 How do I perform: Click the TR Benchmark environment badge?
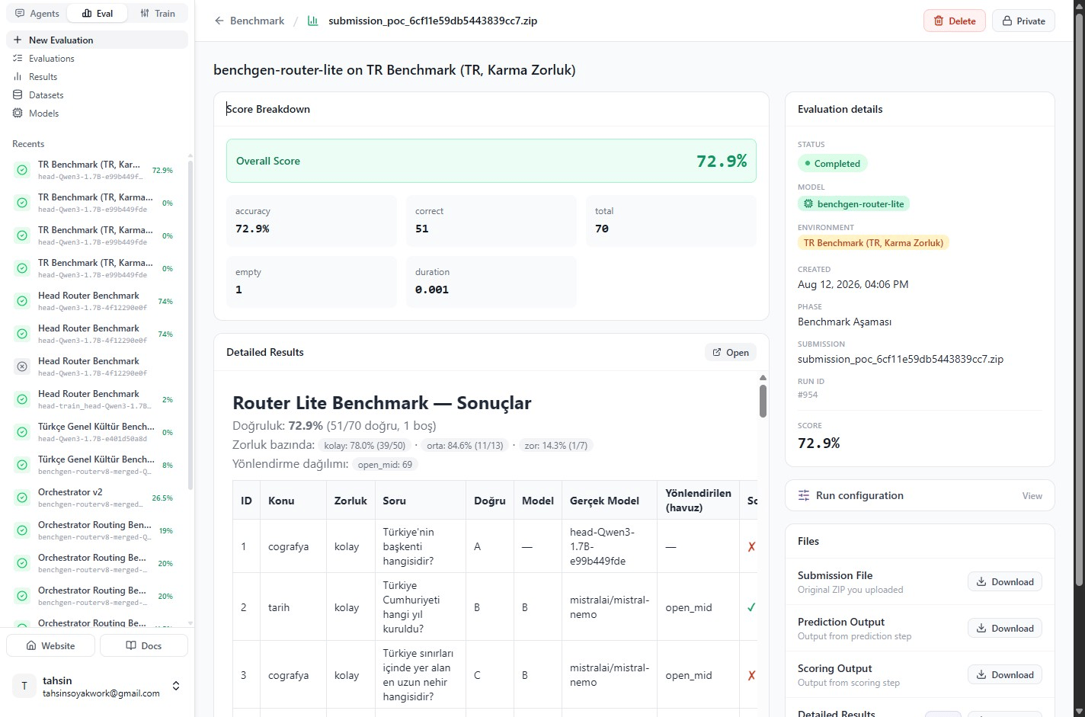[873, 243]
